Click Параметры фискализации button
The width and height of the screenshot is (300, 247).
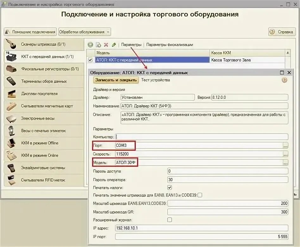point(170,45)
